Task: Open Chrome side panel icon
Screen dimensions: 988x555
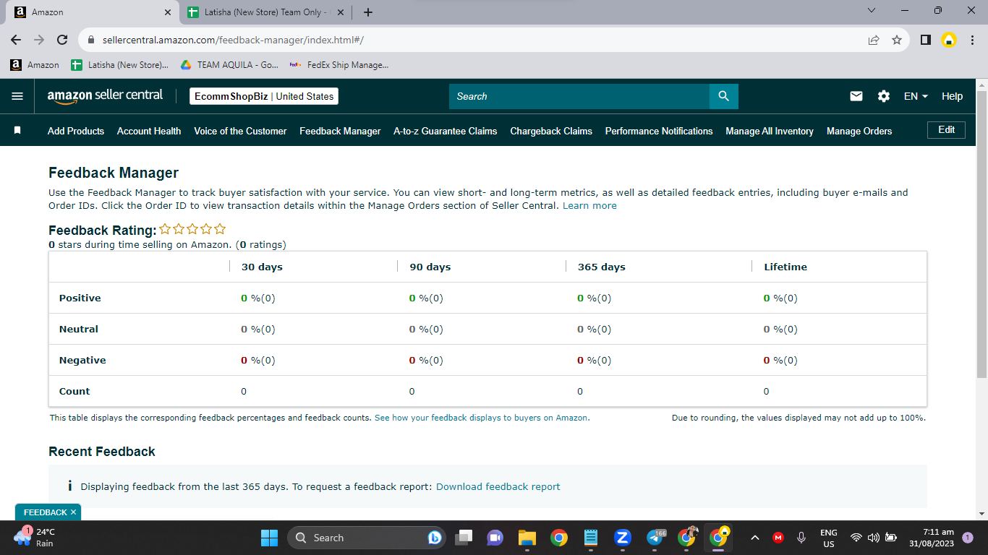Action: point(925,40)
